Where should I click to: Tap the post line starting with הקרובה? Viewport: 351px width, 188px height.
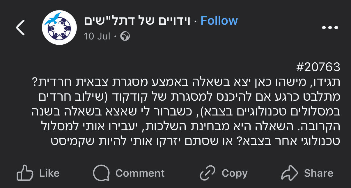click(185, 126)
